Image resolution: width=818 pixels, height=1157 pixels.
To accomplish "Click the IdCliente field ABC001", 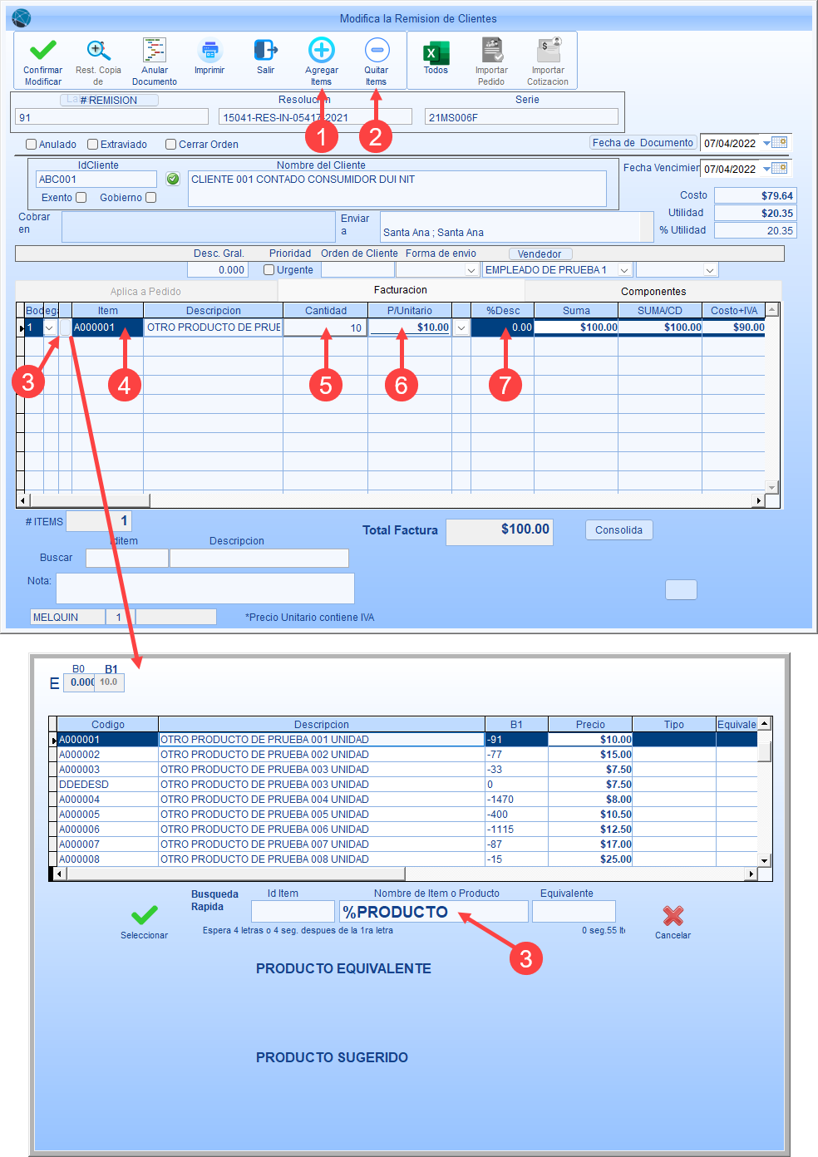I will pos(96,179).
